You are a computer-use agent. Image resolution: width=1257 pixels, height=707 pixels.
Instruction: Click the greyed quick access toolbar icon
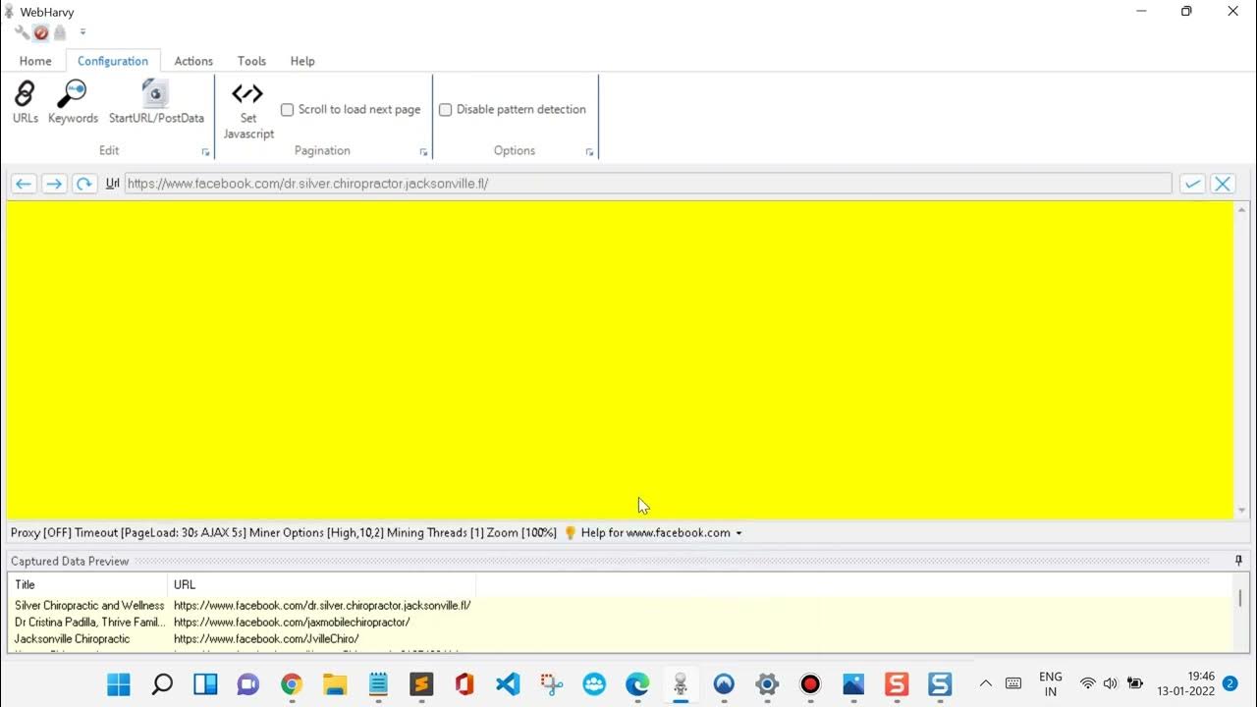60,32
